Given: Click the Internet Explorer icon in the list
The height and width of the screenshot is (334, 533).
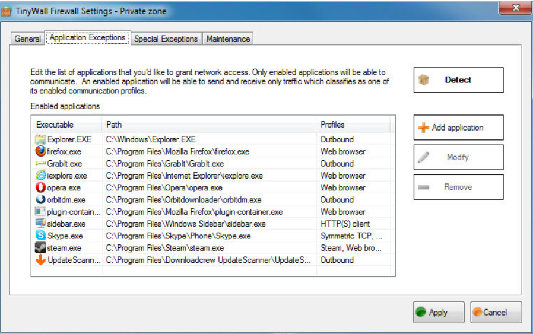Looking at the screenshot, I should (40, 176).
